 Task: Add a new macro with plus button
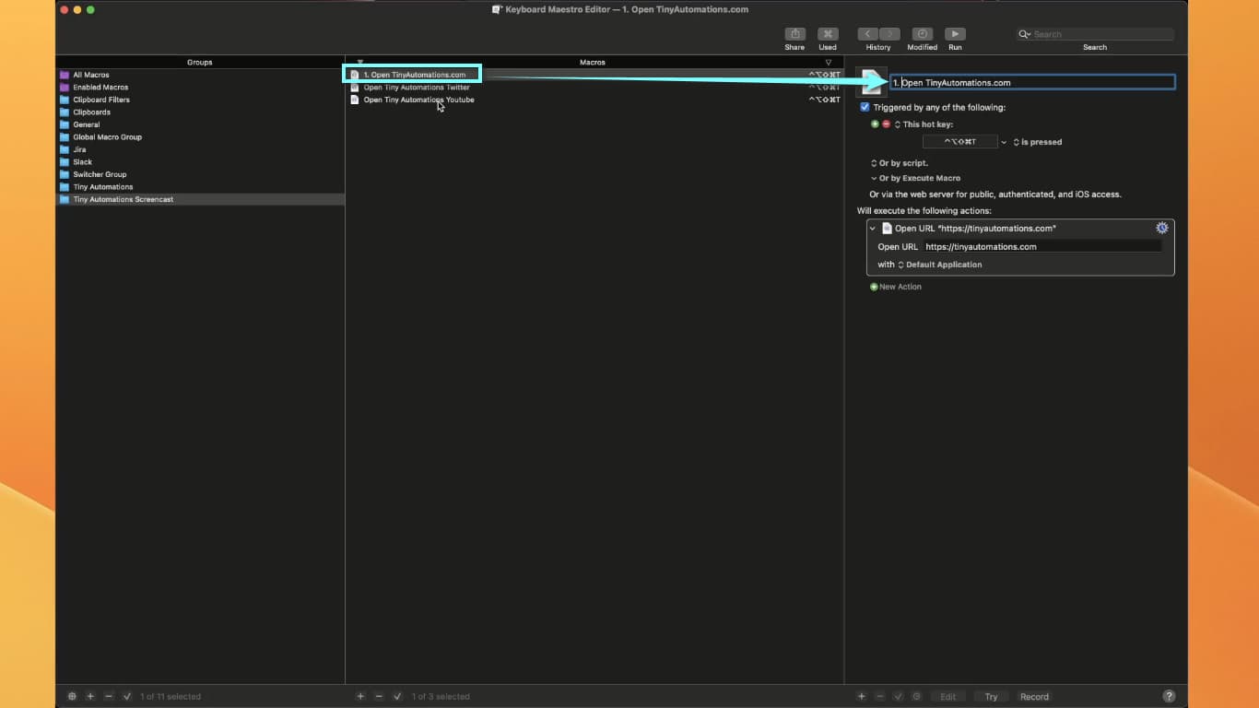point(360,696)
